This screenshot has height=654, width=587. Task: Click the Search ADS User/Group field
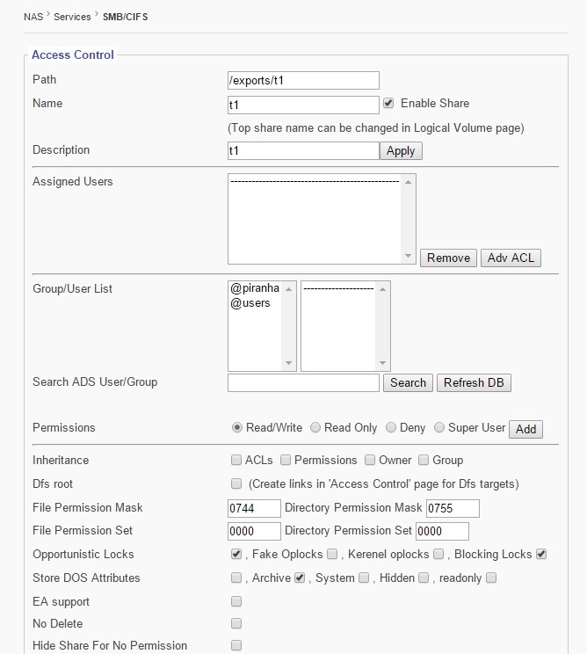point(303,382)
